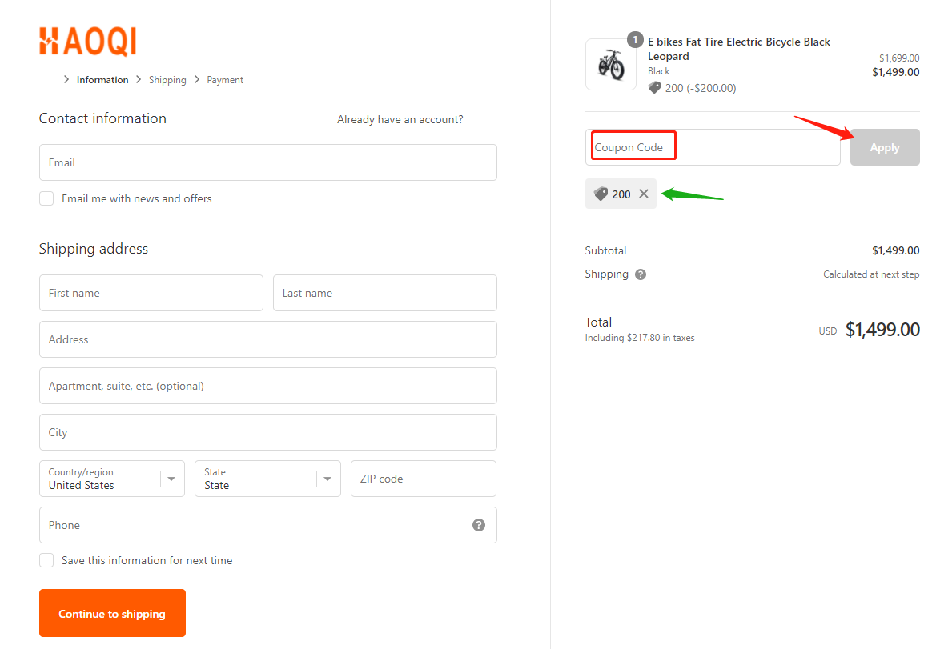Click the Apply coupon button

pyautogui.click(x=884, y=147)
